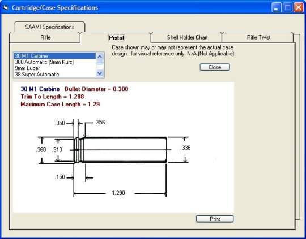Image resolution: width=306 pixels, height=239 pixels.
Task: Close the window with the red X
Action: click(299, 7)
